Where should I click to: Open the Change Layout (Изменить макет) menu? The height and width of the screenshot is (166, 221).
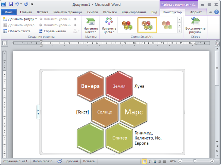tap(91, 25)
